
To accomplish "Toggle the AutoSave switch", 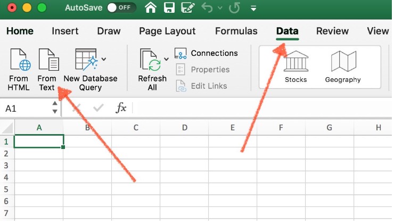I will point(121,8).
